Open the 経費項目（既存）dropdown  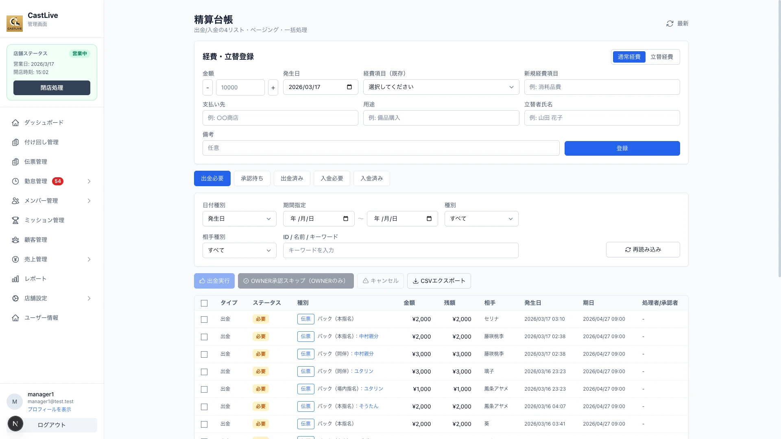pos(441,87)
